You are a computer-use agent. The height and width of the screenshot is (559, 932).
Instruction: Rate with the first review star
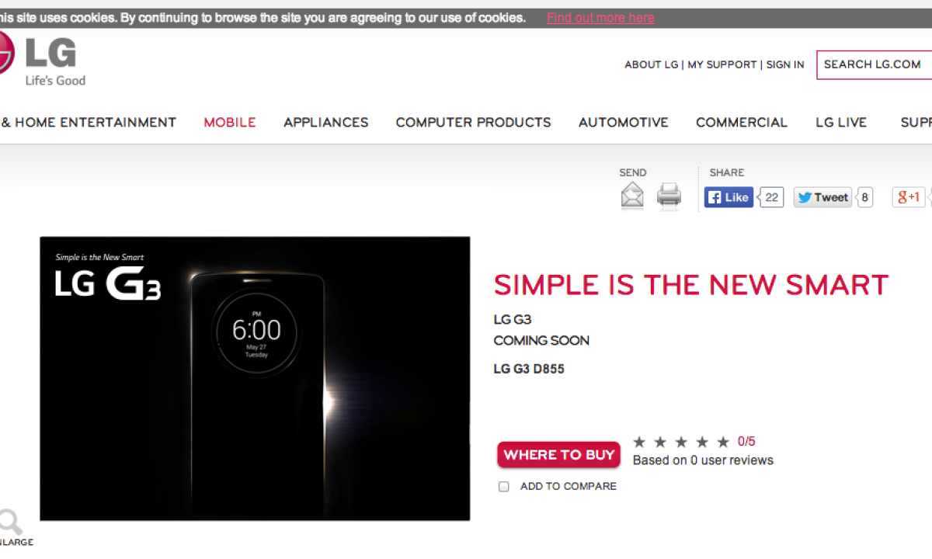[x=639, y=442]
